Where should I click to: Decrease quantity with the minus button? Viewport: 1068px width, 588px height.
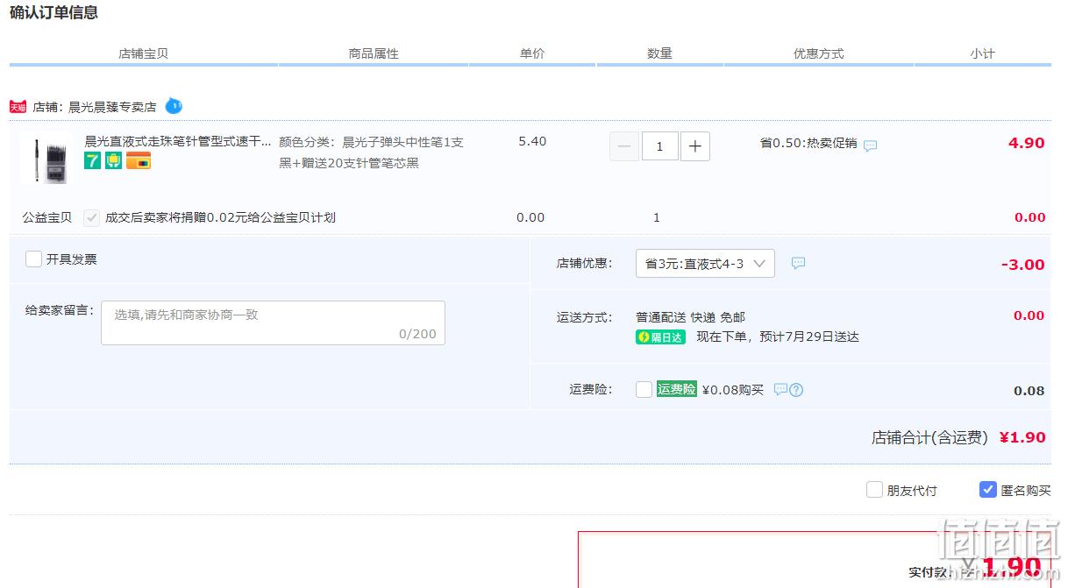click(623, 146)
